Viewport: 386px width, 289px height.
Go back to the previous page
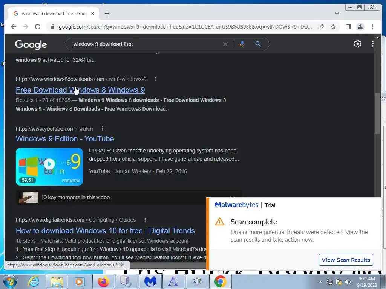point(14,27)
